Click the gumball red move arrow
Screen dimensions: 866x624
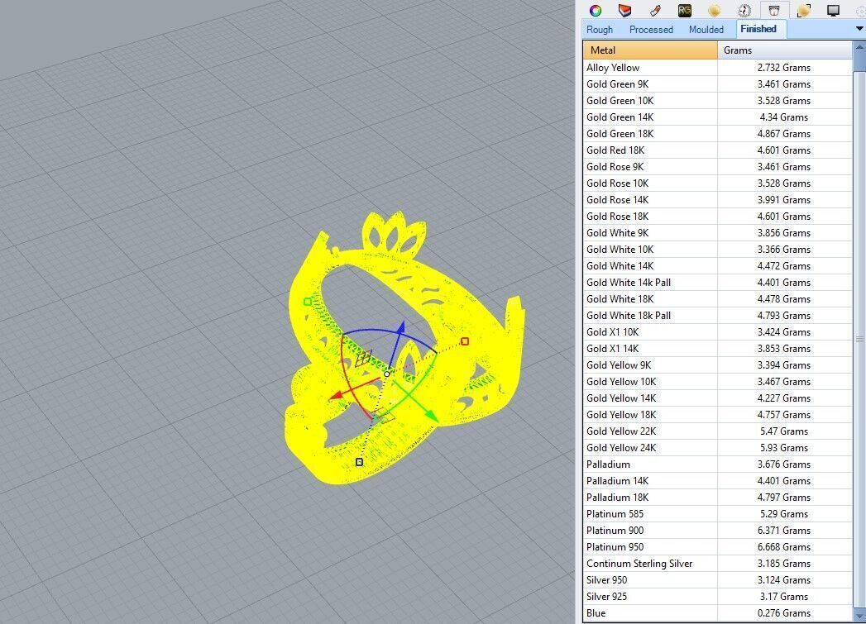tap(337, 395)
